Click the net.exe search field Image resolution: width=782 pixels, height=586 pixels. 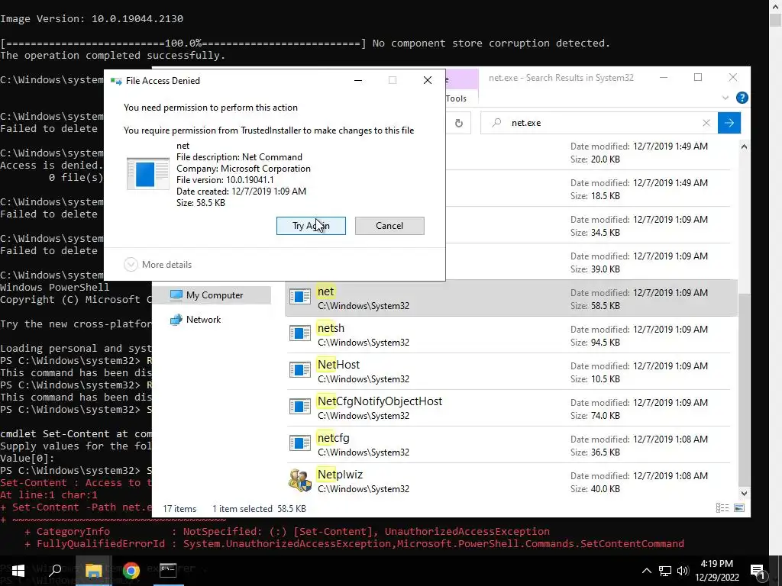(599, 123)
